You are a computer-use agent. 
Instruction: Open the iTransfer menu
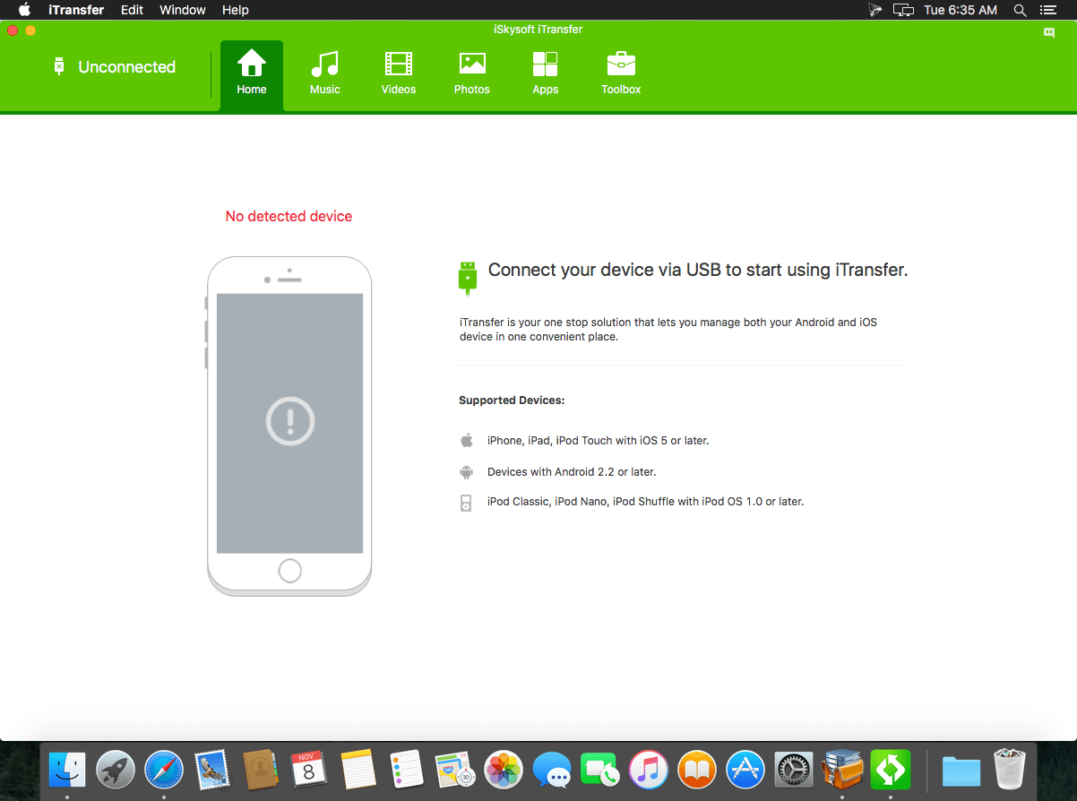[76, 10]
